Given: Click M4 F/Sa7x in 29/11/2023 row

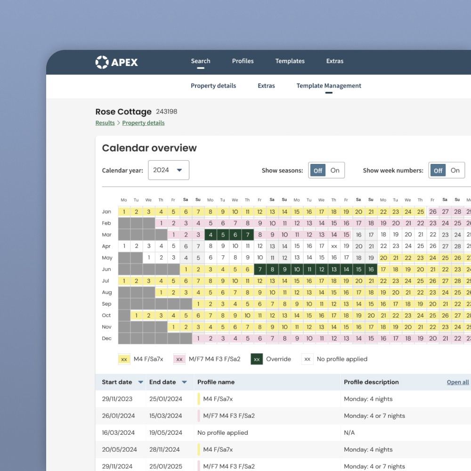Looking at the screenshot, I should [218, 399].
